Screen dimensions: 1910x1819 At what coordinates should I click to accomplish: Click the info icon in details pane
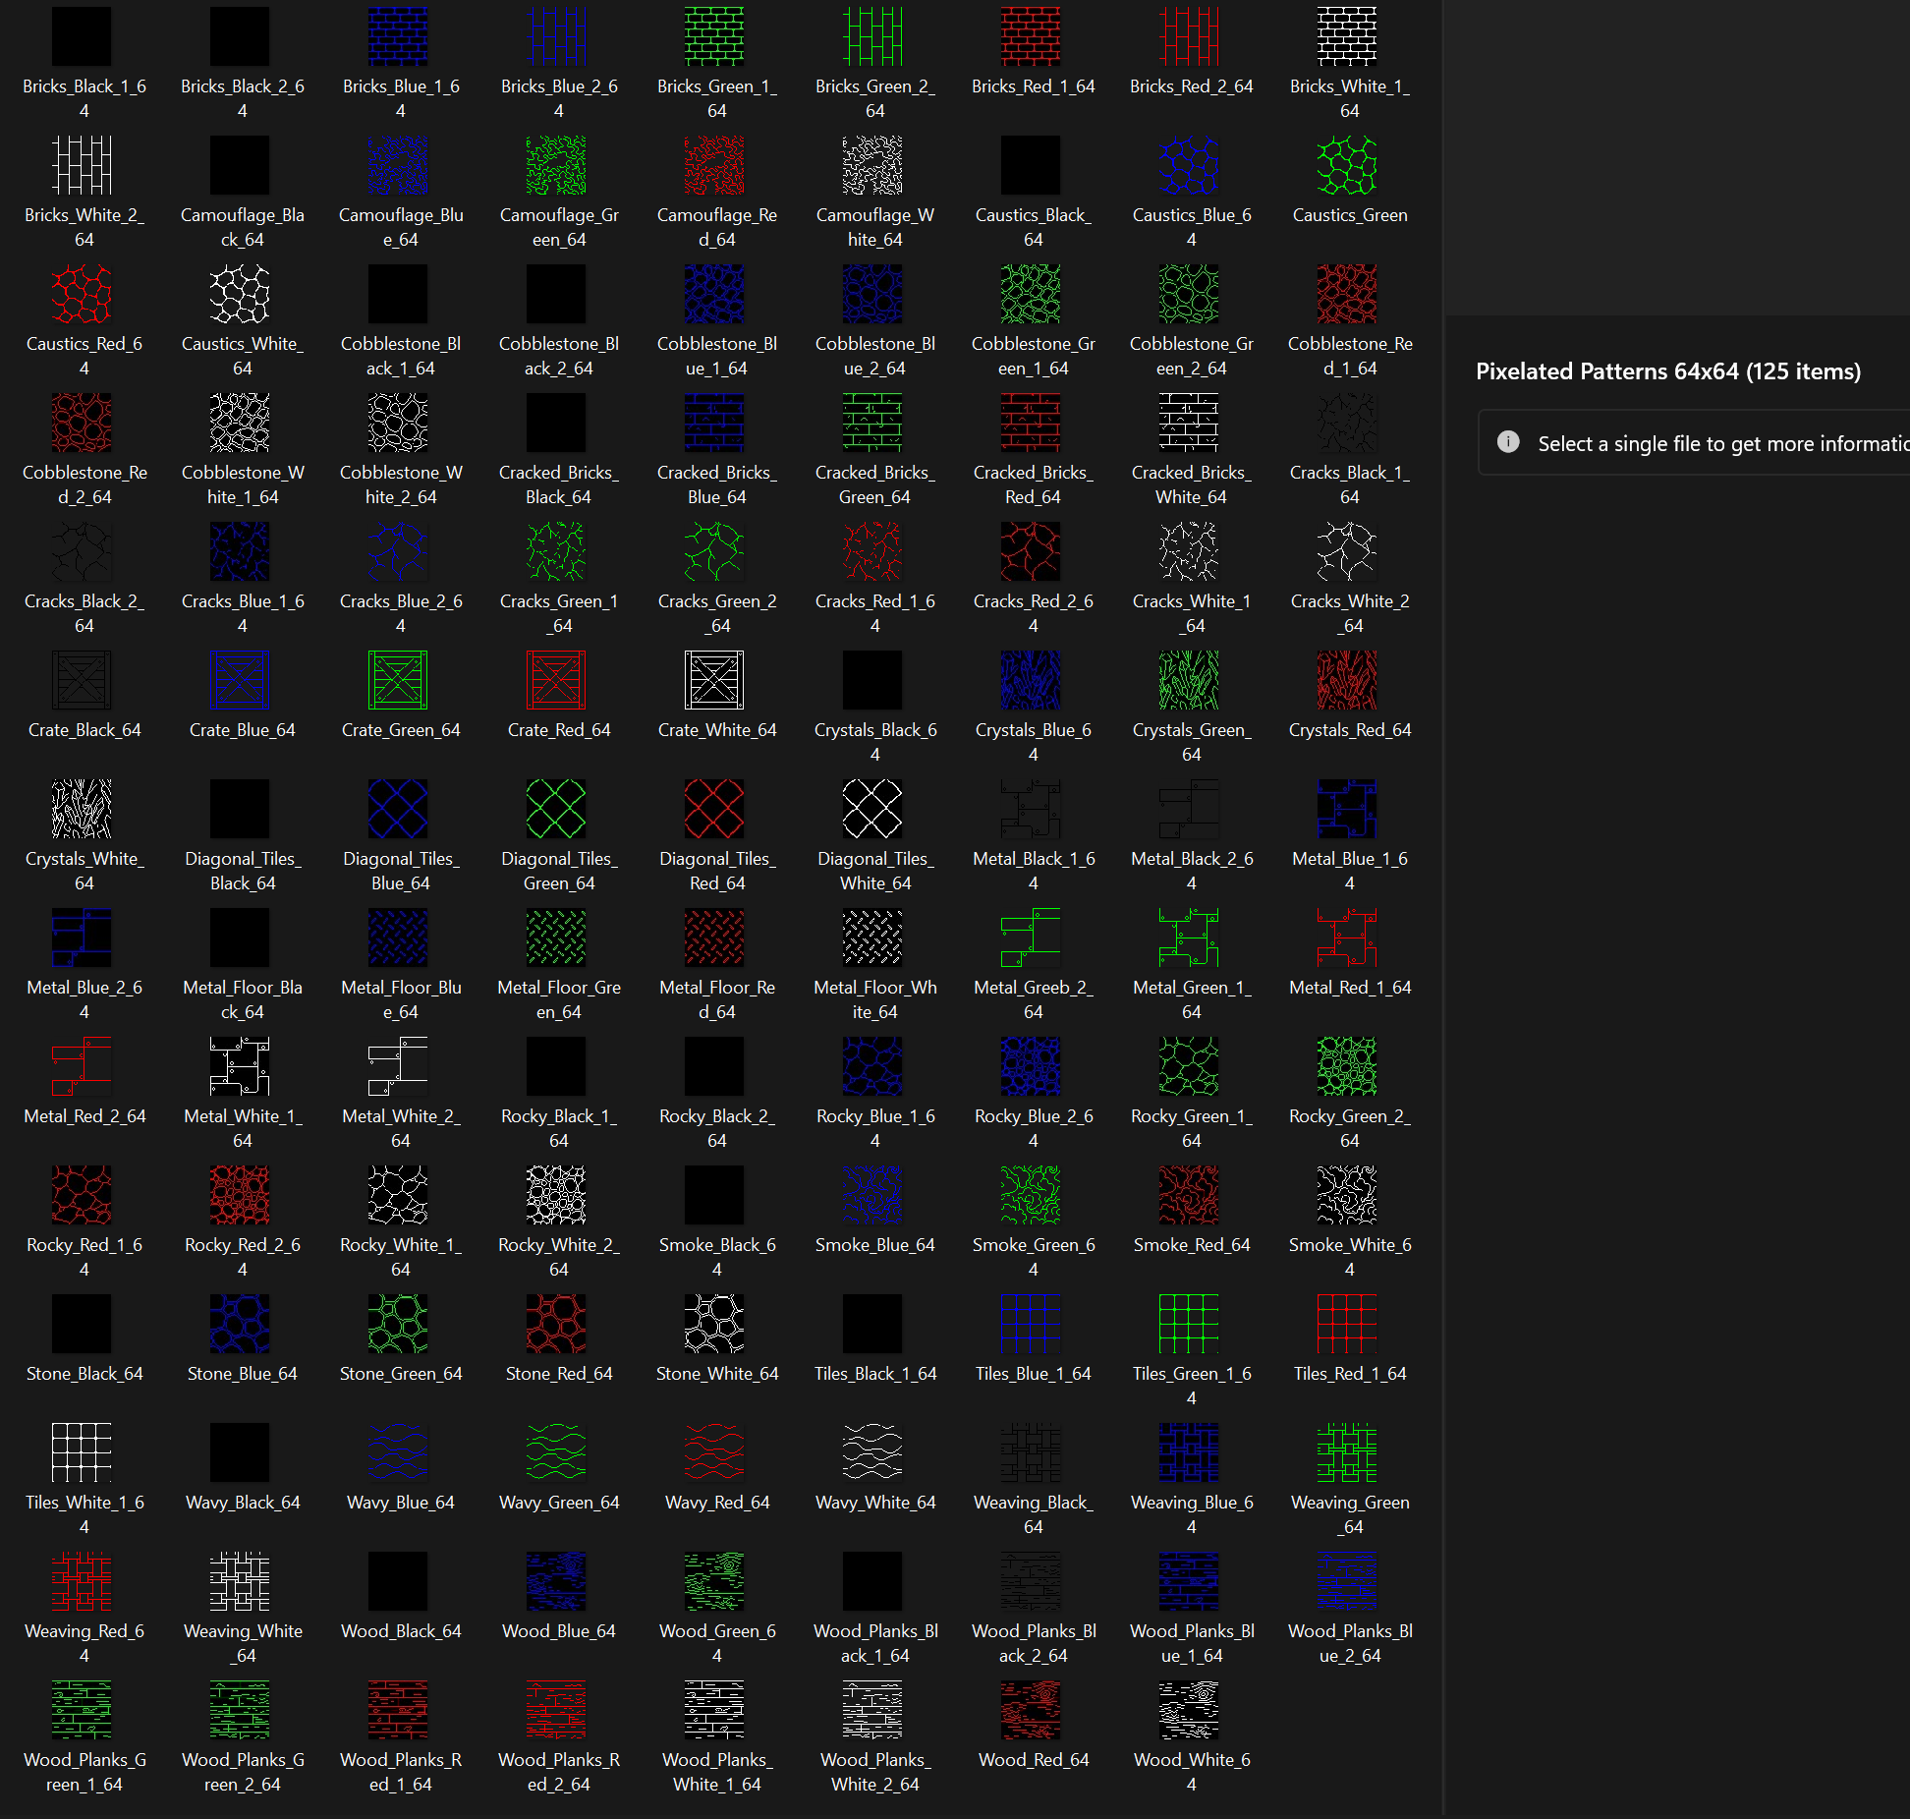tap(1508, 442)
